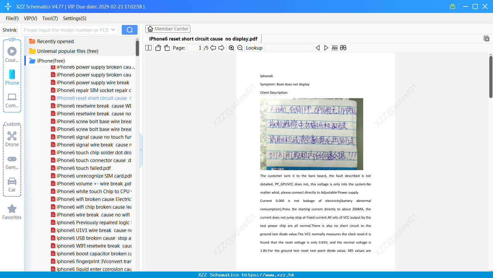The image size is (493, 278).
Task: Rotate page counterclockwise
Action: [x=158, y=48]
